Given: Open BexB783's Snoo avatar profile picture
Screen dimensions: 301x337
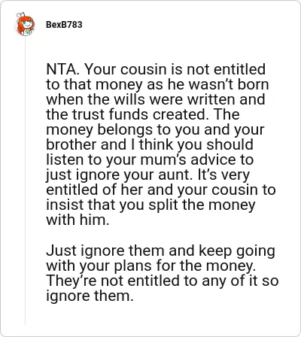Looking at the screenshot, I should (x=25, y=24).
